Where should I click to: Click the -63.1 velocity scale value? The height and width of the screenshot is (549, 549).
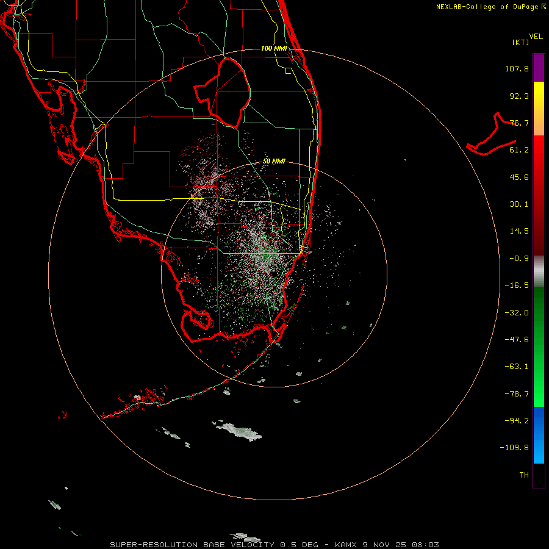tap(517, 367)
